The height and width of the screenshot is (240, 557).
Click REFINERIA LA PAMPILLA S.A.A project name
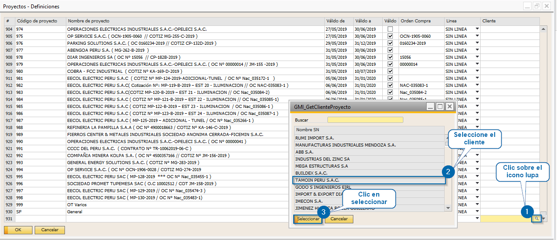(195, 127)
